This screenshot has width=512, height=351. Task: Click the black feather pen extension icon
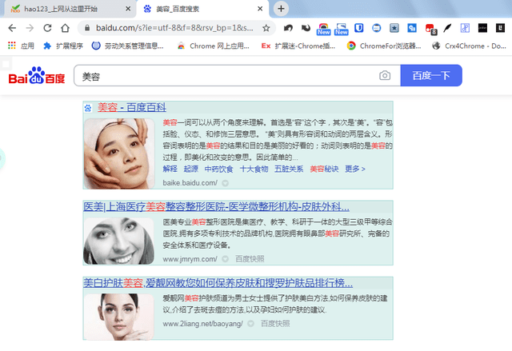click(x=447, y=28)
